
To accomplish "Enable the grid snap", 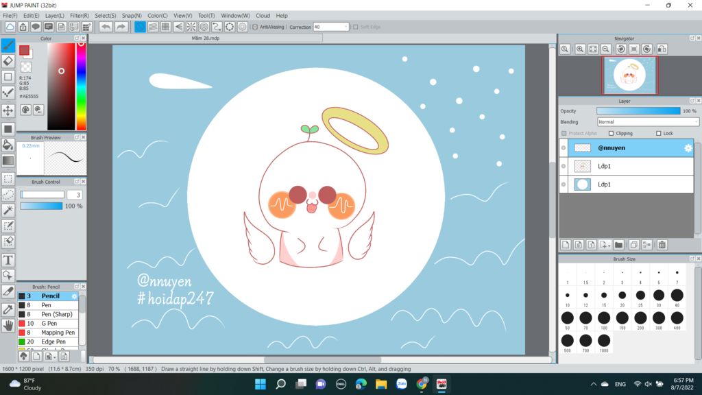I will coord(166,27).
